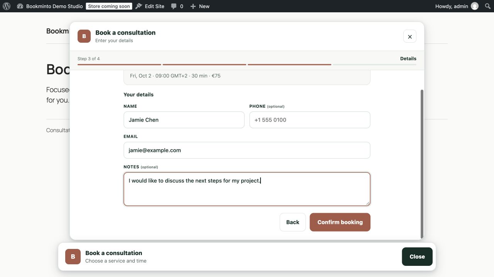Click the dashboard gauge icon beside Bookminto Demo Studio

(20, 6)
